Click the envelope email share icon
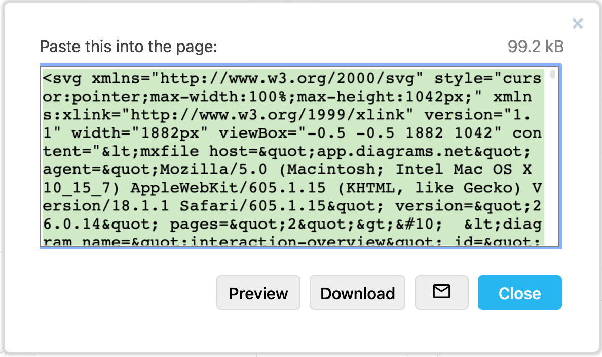602x357 pixels. coord(441,292)
